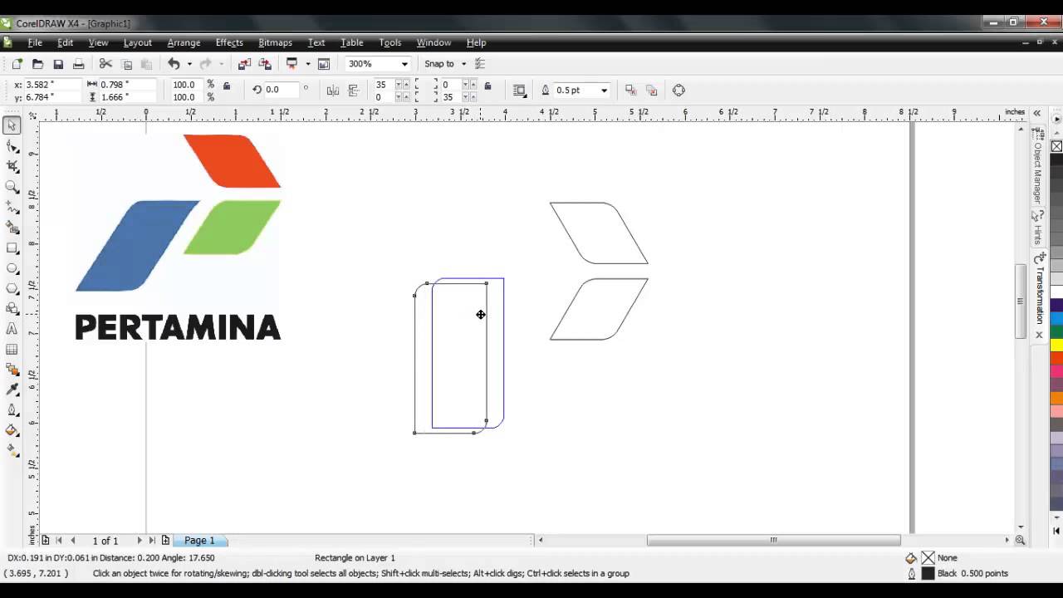Select the Table tool
Screen dimensions: 1063x598
12,349
